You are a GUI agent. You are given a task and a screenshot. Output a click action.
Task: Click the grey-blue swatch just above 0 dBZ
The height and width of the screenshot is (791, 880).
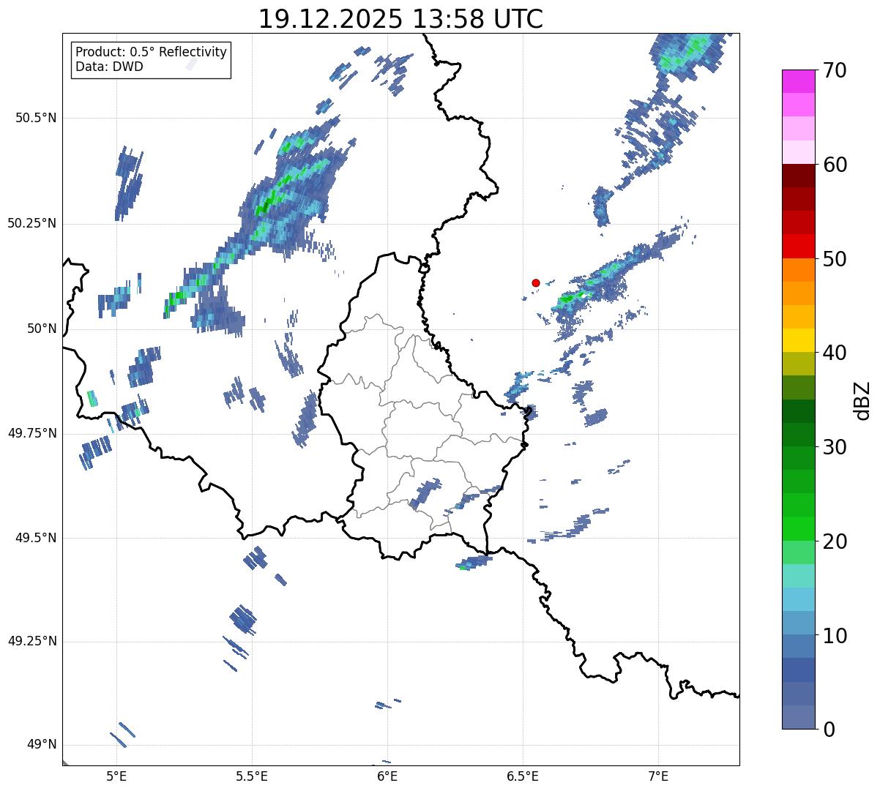[x=799, y=717]
